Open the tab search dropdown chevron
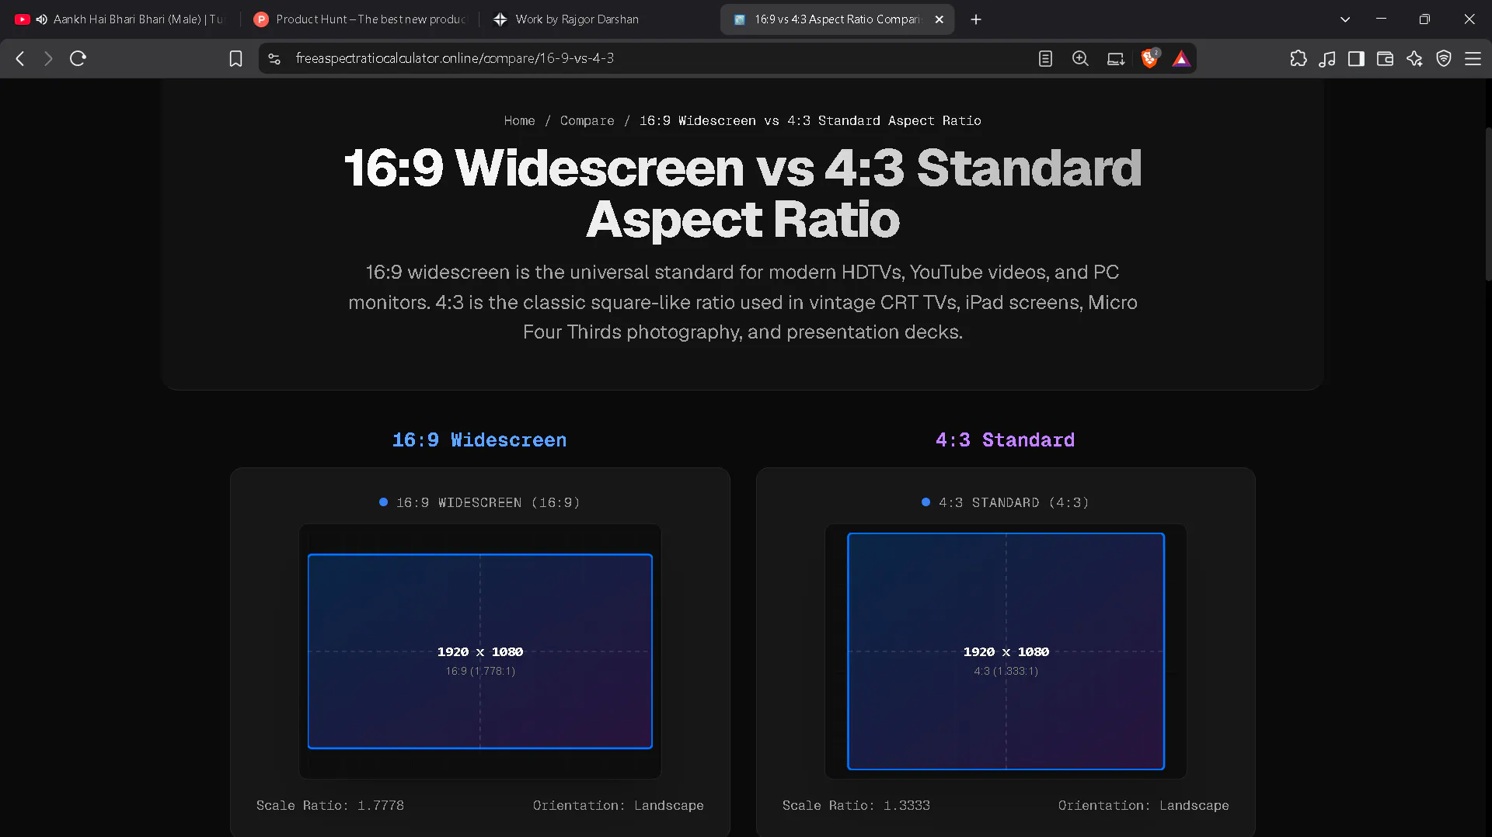 tap(1345, 19)
